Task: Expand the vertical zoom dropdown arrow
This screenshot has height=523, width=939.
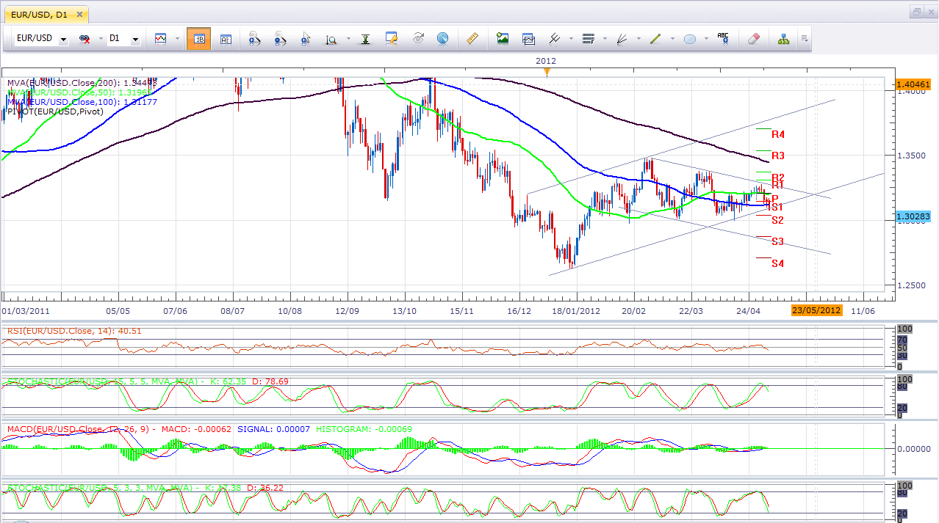Action: pos(348,39)
